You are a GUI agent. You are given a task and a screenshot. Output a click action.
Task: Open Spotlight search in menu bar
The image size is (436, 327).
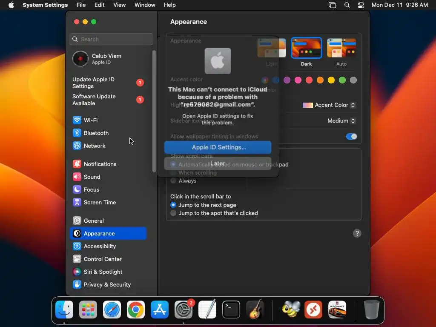point(347,5)
